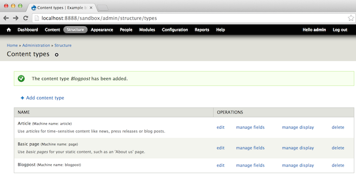Viewport: 356px width, 175px height.
Task: Open the Reports menu item
Action: pos(202,30)
